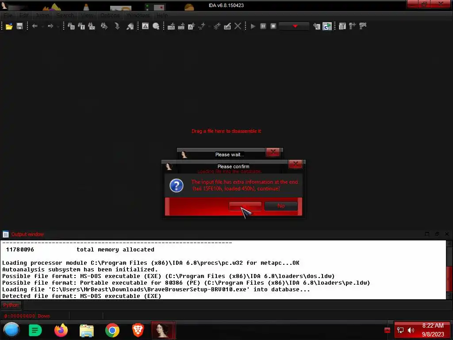Click the Output window title icon
The image size is (453, 340).
tap(5, 234)
